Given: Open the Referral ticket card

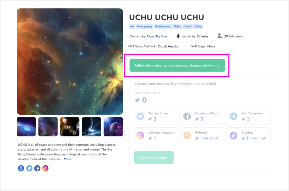Looking at the screenshot, I should point(202,136).
